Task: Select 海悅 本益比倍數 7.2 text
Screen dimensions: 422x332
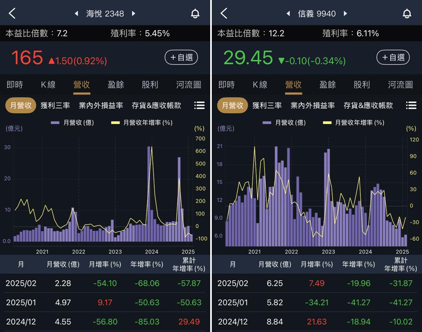Action: pos(36,33)
